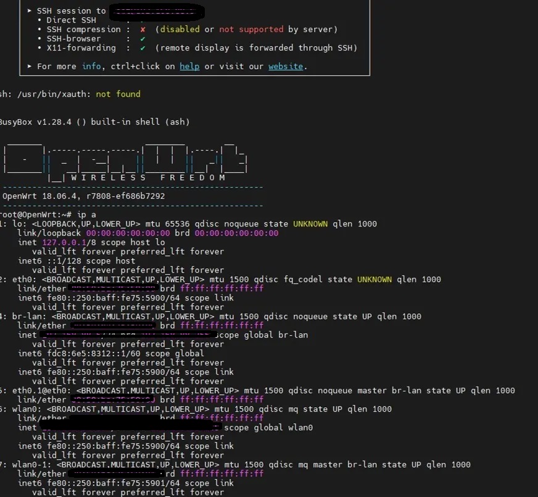Click the OpenWrt ASCII art logo

[x=125, y=159]
